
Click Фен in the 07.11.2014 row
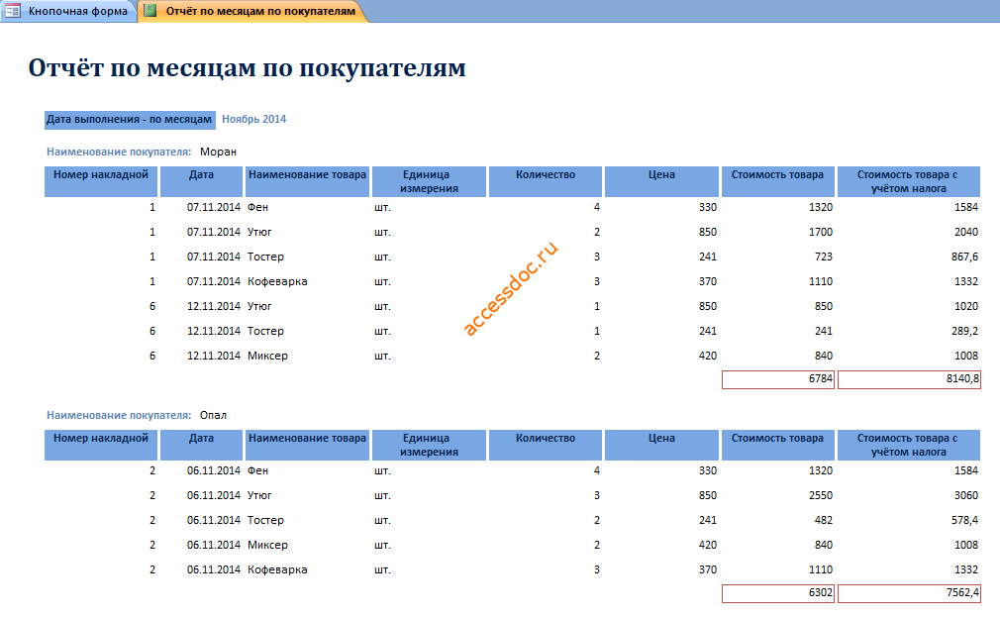click(x=257, y=207)
